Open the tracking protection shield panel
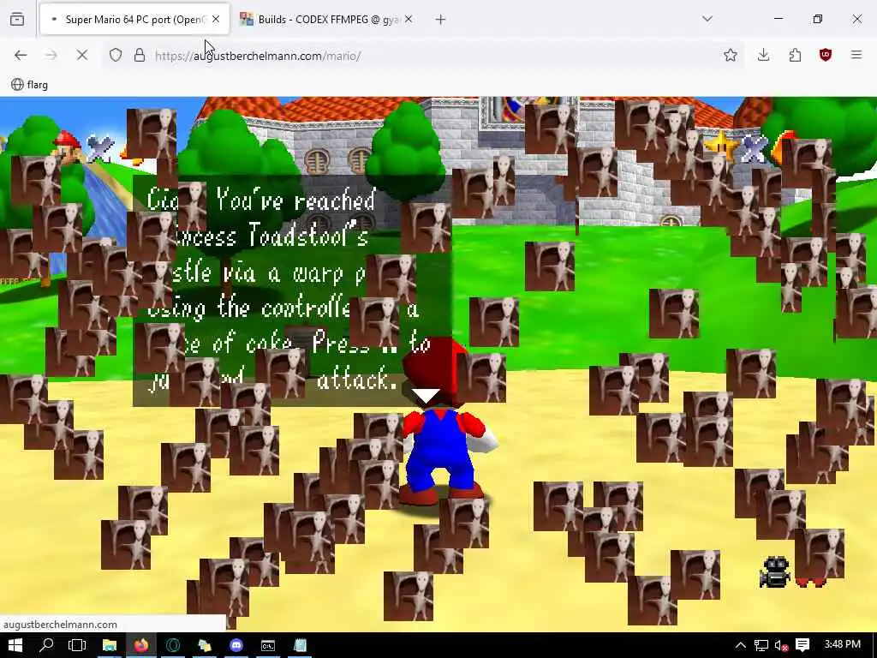 click(x=116, y=55)
